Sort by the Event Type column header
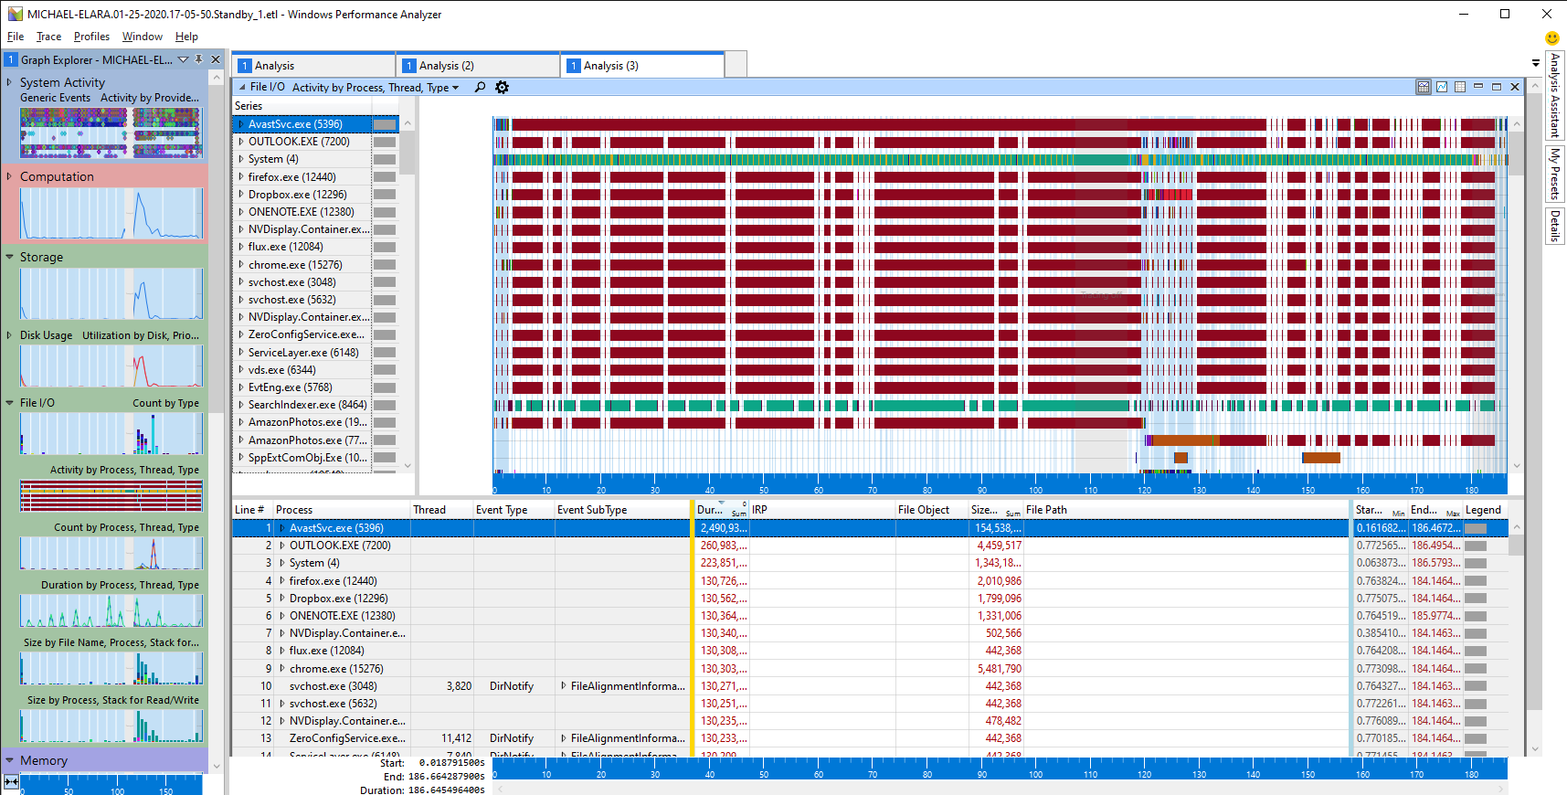 (514, 510)
